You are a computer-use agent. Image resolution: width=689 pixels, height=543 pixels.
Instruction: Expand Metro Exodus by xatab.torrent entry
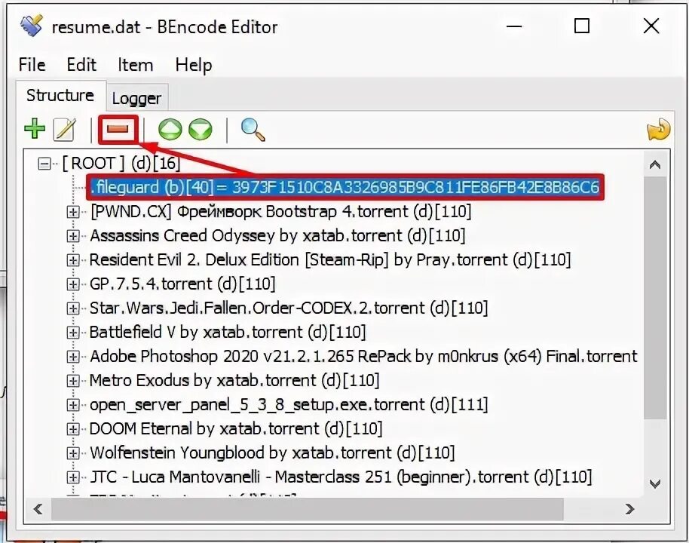[72, 381]
